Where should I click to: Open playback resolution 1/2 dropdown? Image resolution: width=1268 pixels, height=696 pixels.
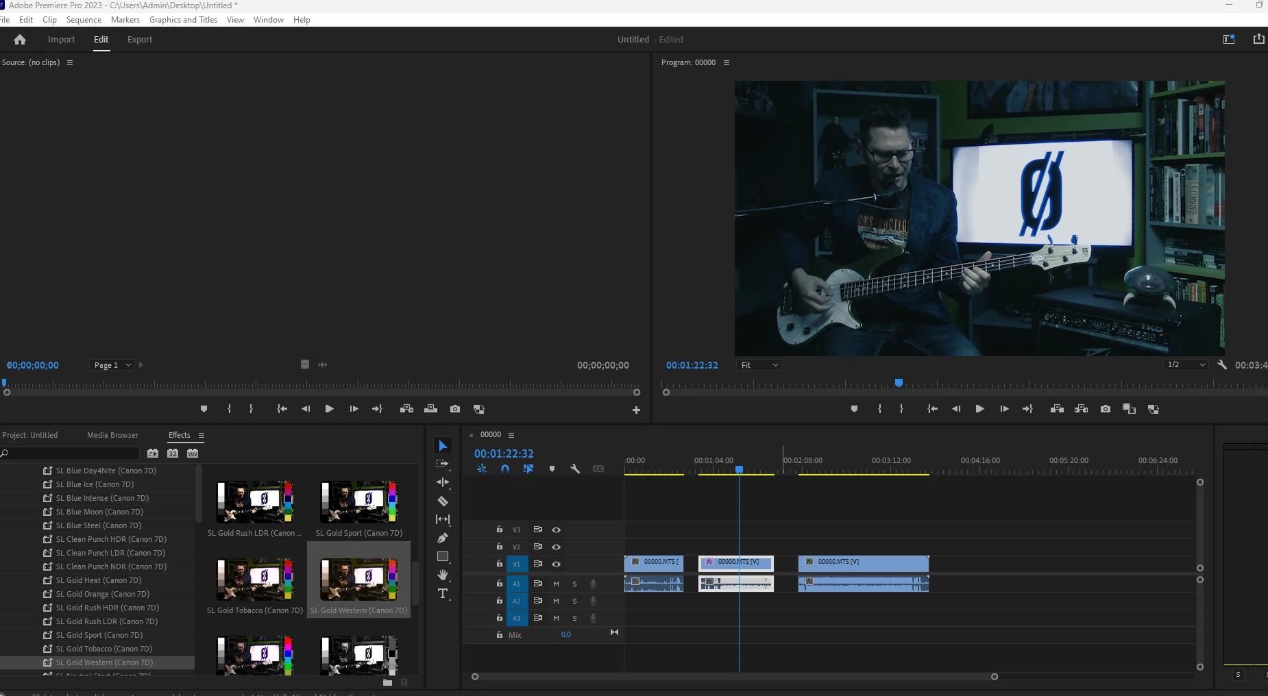[x=1186, y=365]
